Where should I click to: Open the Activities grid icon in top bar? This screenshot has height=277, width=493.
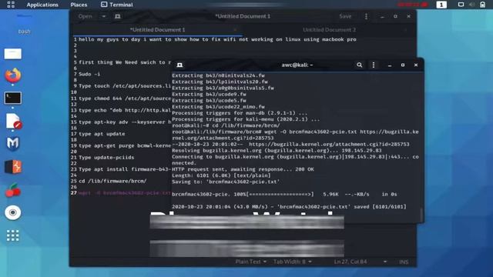[x=11, y=5]
